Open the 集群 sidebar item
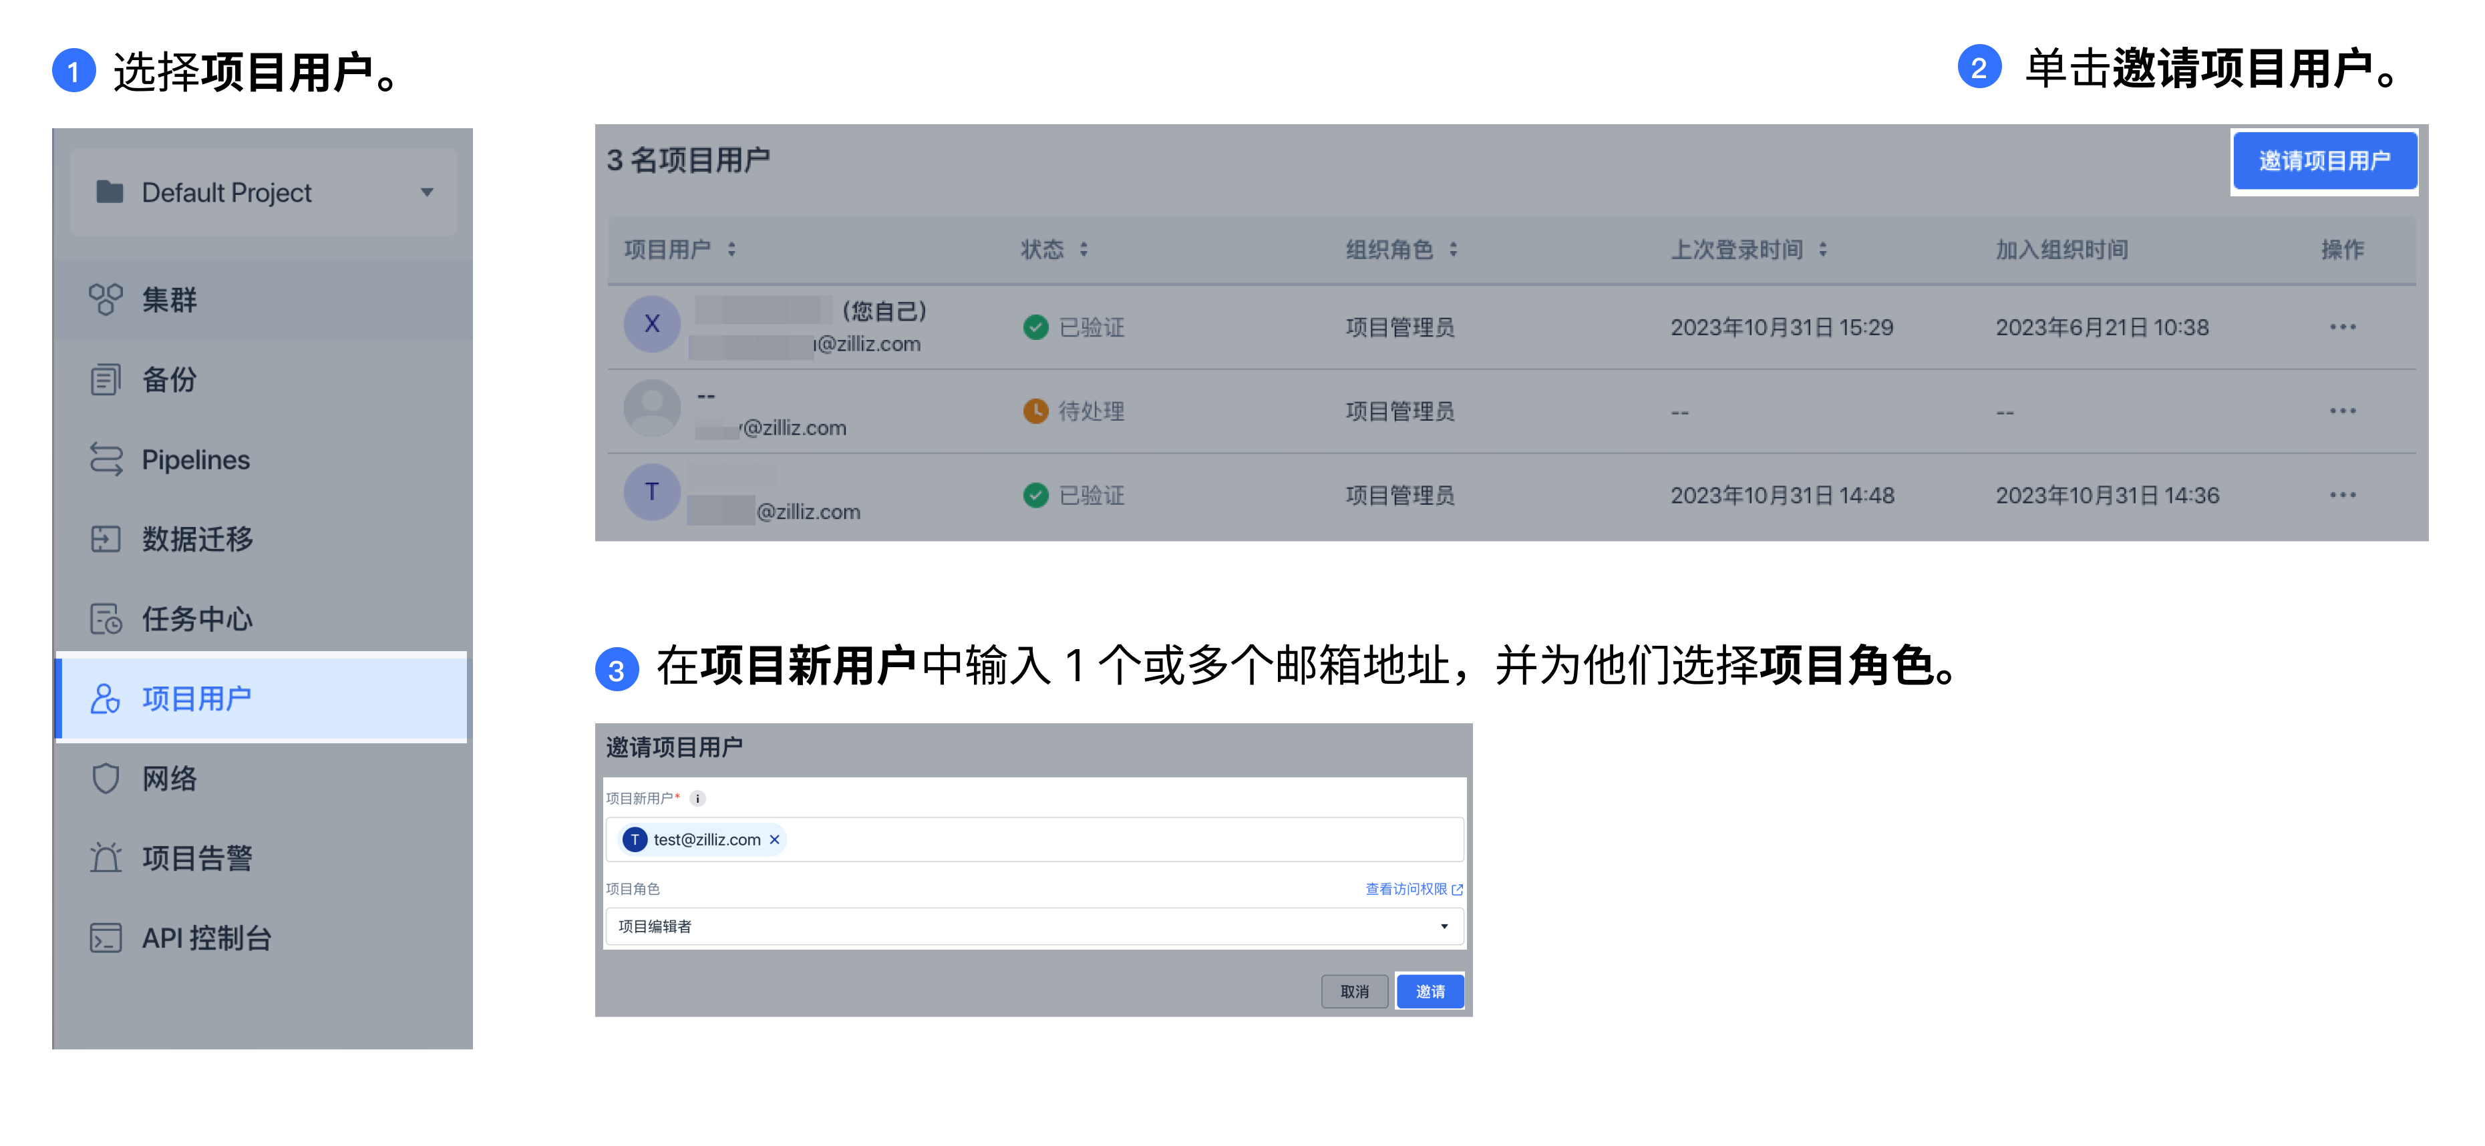2485x1146 pixels. point(263,300)
